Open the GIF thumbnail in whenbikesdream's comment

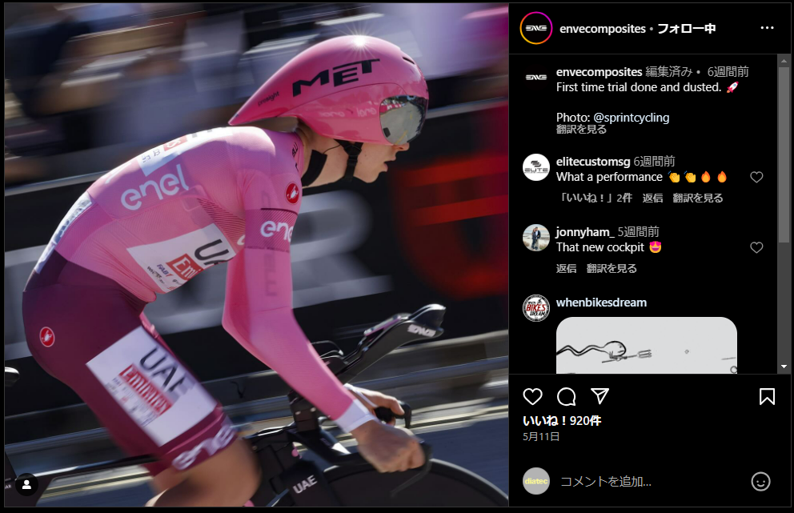(x=647, y=346)
